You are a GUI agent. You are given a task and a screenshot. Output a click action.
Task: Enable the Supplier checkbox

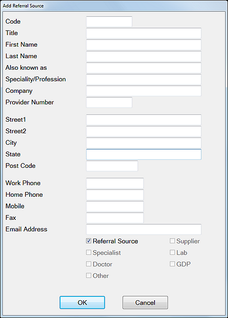[x=172, y=241]
